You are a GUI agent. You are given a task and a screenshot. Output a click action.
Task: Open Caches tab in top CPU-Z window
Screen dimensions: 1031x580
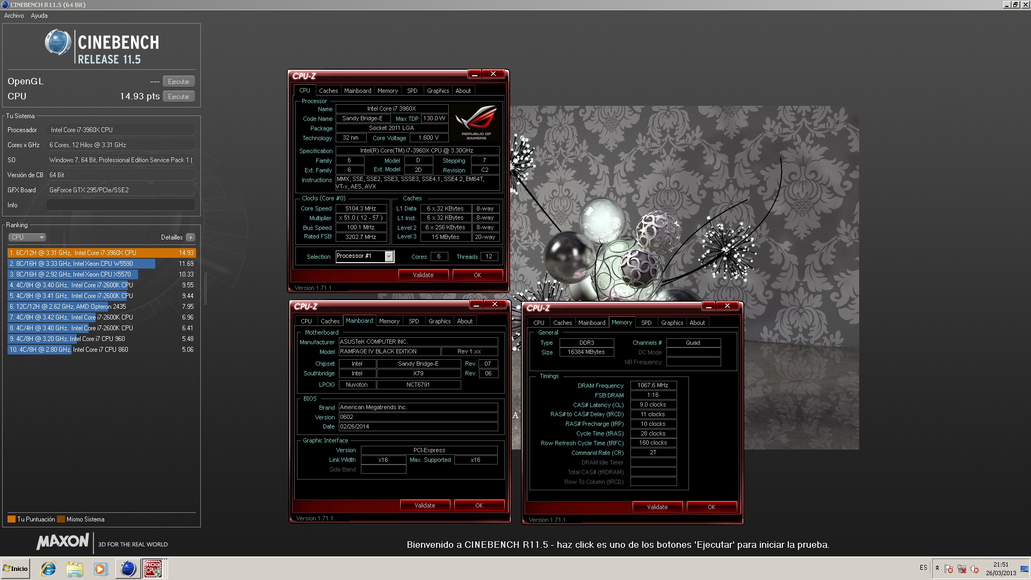pos(328,91)
